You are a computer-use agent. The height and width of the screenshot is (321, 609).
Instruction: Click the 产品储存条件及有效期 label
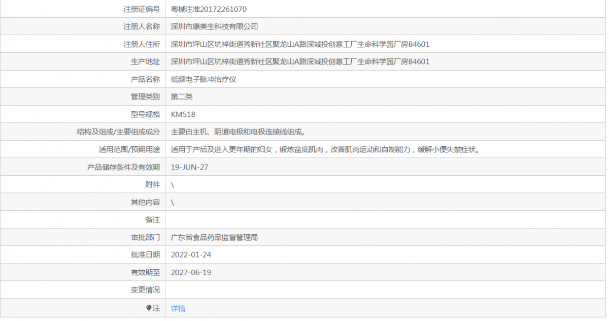123,167
